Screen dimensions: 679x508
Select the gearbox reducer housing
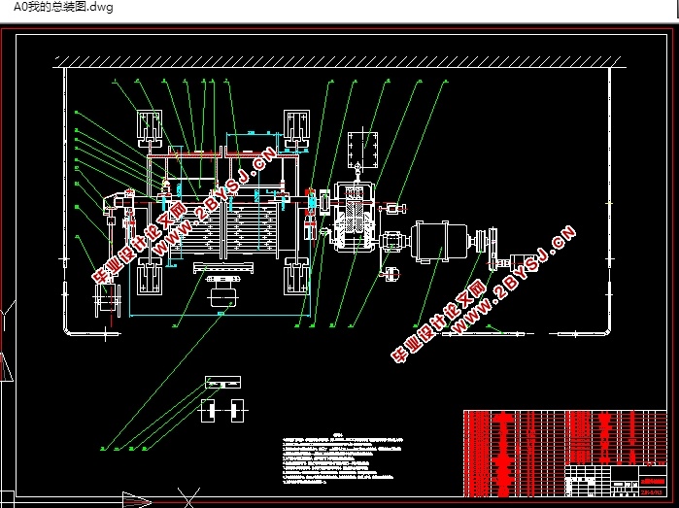tap(353, 216)
